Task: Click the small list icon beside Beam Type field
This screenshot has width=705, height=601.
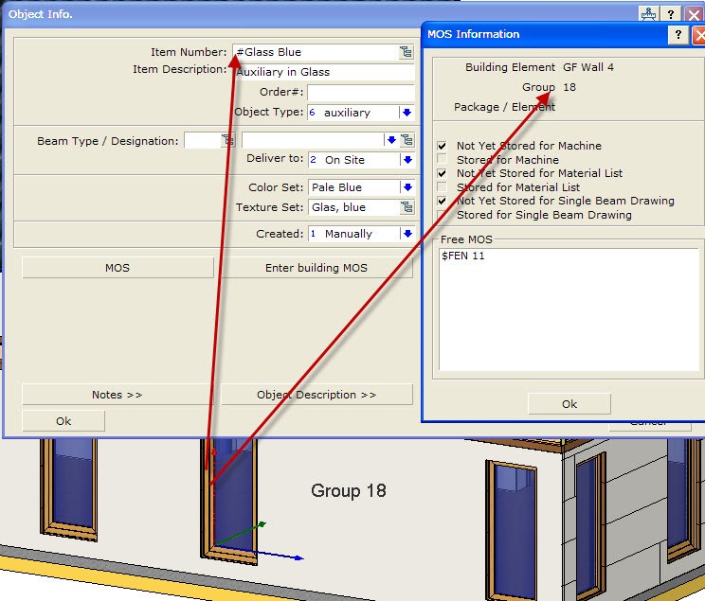Action: [x=227, y=141]
